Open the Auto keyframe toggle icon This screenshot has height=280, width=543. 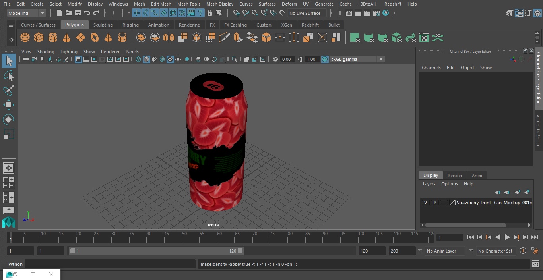tap(523, 251)
